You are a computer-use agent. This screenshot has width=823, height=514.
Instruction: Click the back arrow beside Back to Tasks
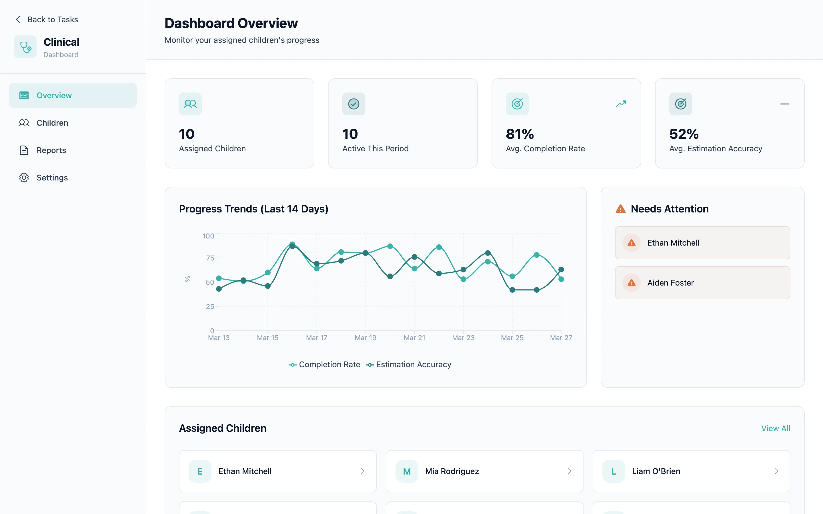[18, 19]
